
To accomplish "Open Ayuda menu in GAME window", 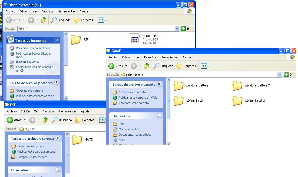I will pyautogui.click(x=186, y=57).
